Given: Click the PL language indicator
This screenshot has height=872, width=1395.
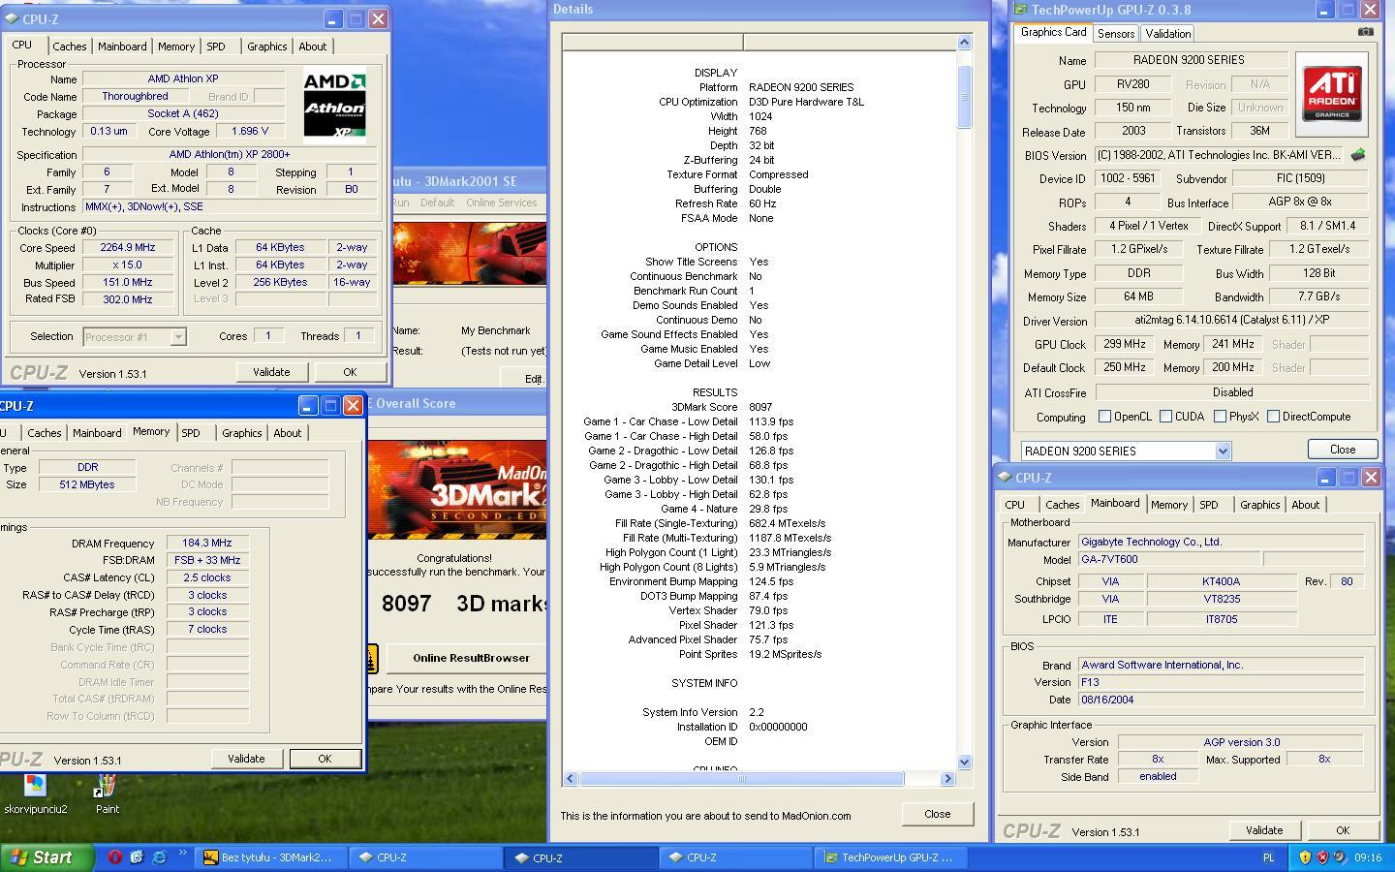Looking at the screenshot, I should coord(1269,857).
